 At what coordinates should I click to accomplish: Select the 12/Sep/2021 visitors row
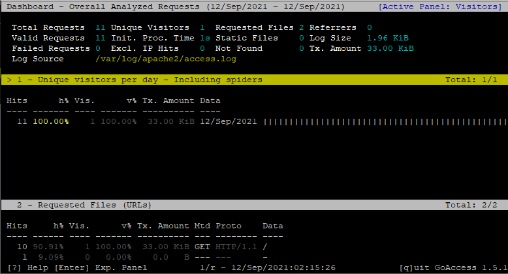point(131,122)
